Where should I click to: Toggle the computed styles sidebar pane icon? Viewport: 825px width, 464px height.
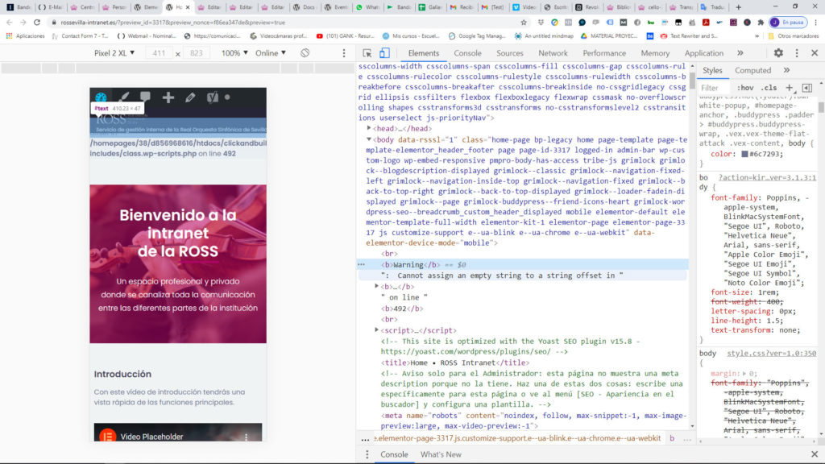pyautogui.click(x=807, y=88)
